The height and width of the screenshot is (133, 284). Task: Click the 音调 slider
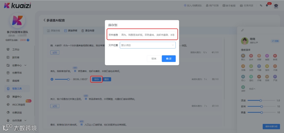point(261,107)
